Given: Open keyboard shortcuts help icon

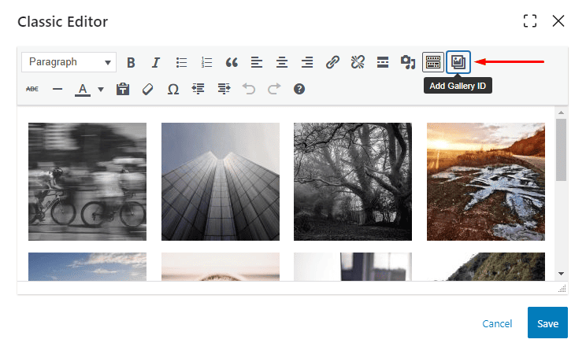Looking at the screenshot, I should (299, 89).
